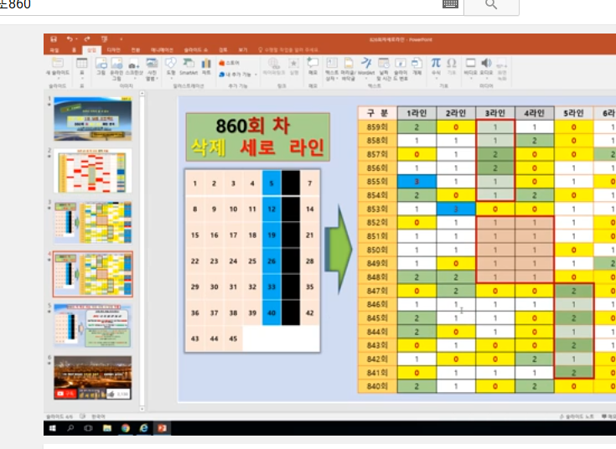The image size is (616, 449).
Task: Click the save icon in quick access toolbar
Action: point(54,39)
